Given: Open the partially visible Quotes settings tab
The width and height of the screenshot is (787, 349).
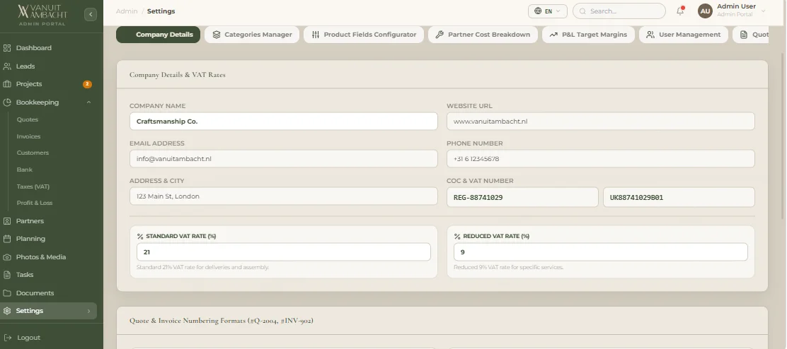Looking at the screenshot, I should (751, 35).
